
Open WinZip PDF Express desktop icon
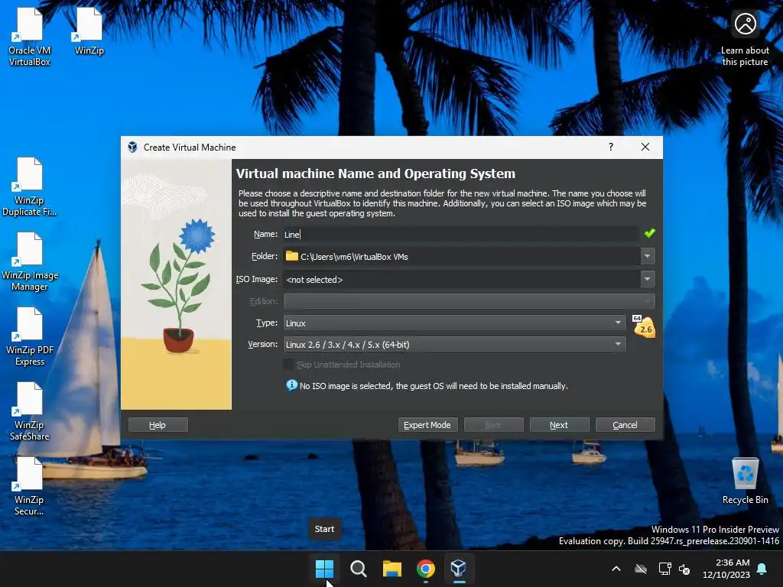30,336
